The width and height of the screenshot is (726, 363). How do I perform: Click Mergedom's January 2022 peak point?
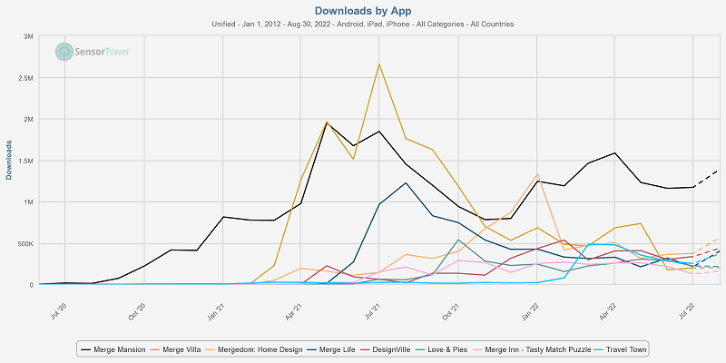point(537,174)
